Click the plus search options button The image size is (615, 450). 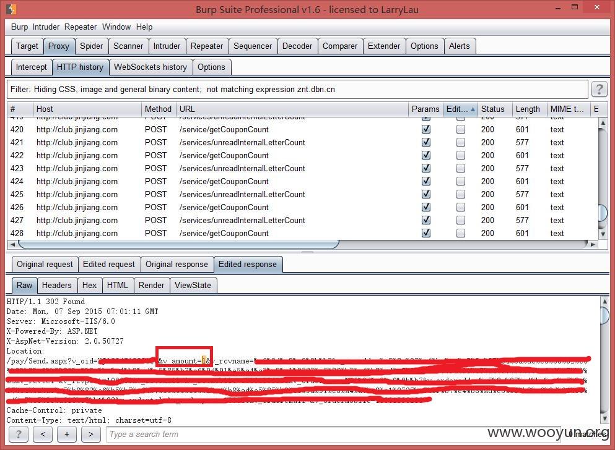point(67,434)
